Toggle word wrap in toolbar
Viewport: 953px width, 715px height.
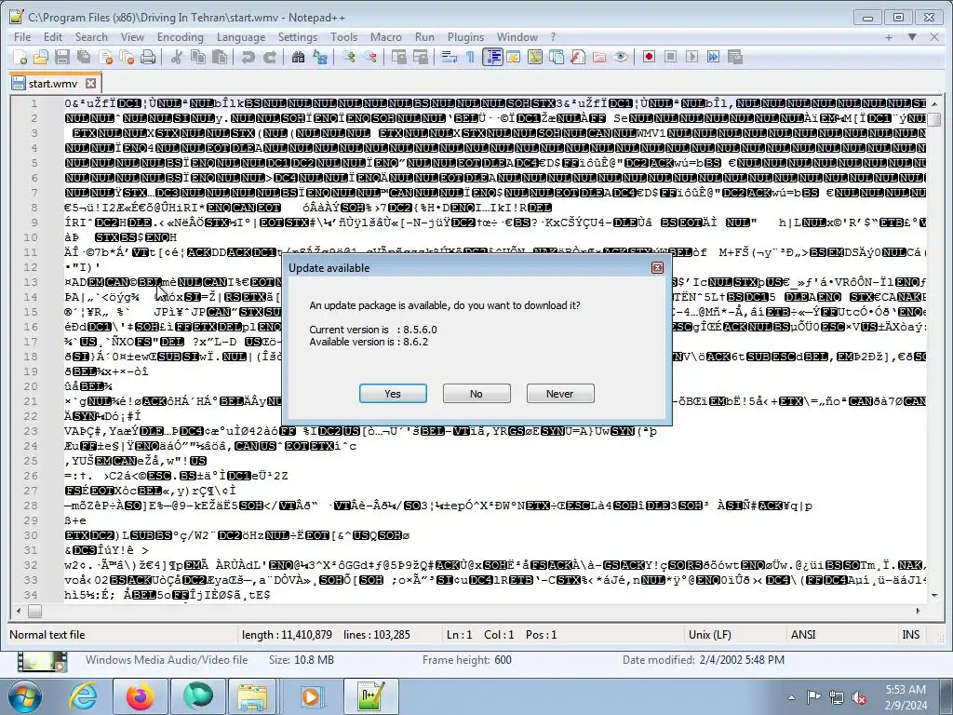(x=450, y=57)
